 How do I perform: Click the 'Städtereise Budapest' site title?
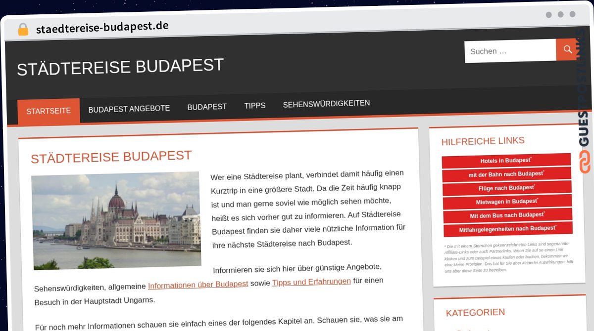click(x=120, y=67)
